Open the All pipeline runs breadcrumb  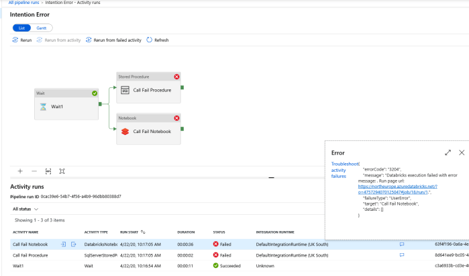tap(23, 3)
